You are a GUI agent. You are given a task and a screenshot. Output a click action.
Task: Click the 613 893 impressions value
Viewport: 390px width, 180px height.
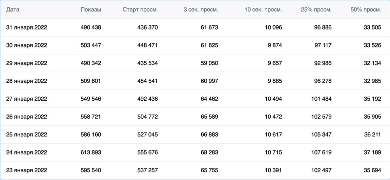tap(90, 153)
